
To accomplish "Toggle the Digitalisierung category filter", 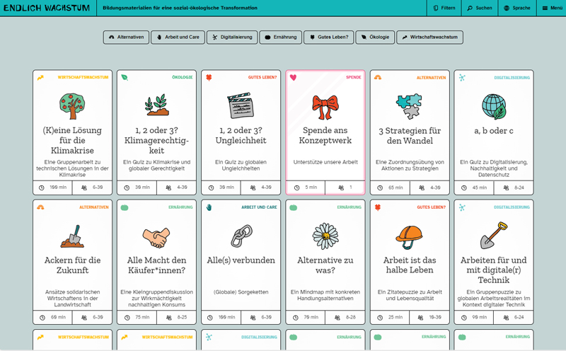I will click(x=231, y=37).
